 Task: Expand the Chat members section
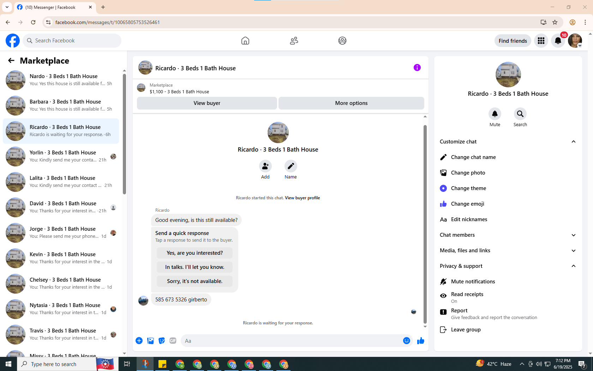point(508,235)
